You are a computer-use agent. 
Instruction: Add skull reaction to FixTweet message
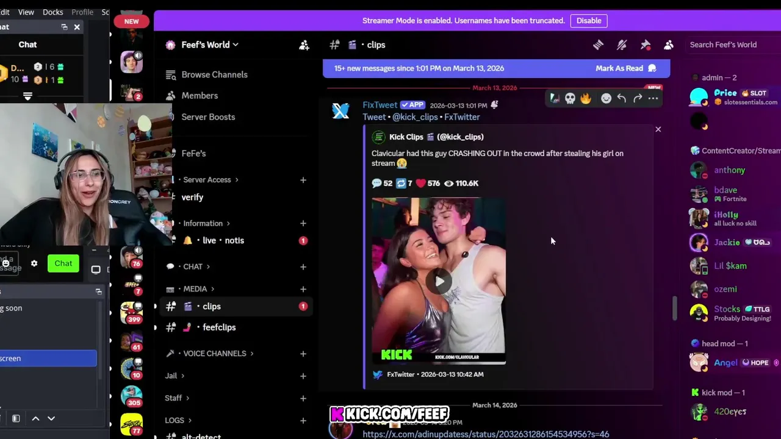pos(570,98)
